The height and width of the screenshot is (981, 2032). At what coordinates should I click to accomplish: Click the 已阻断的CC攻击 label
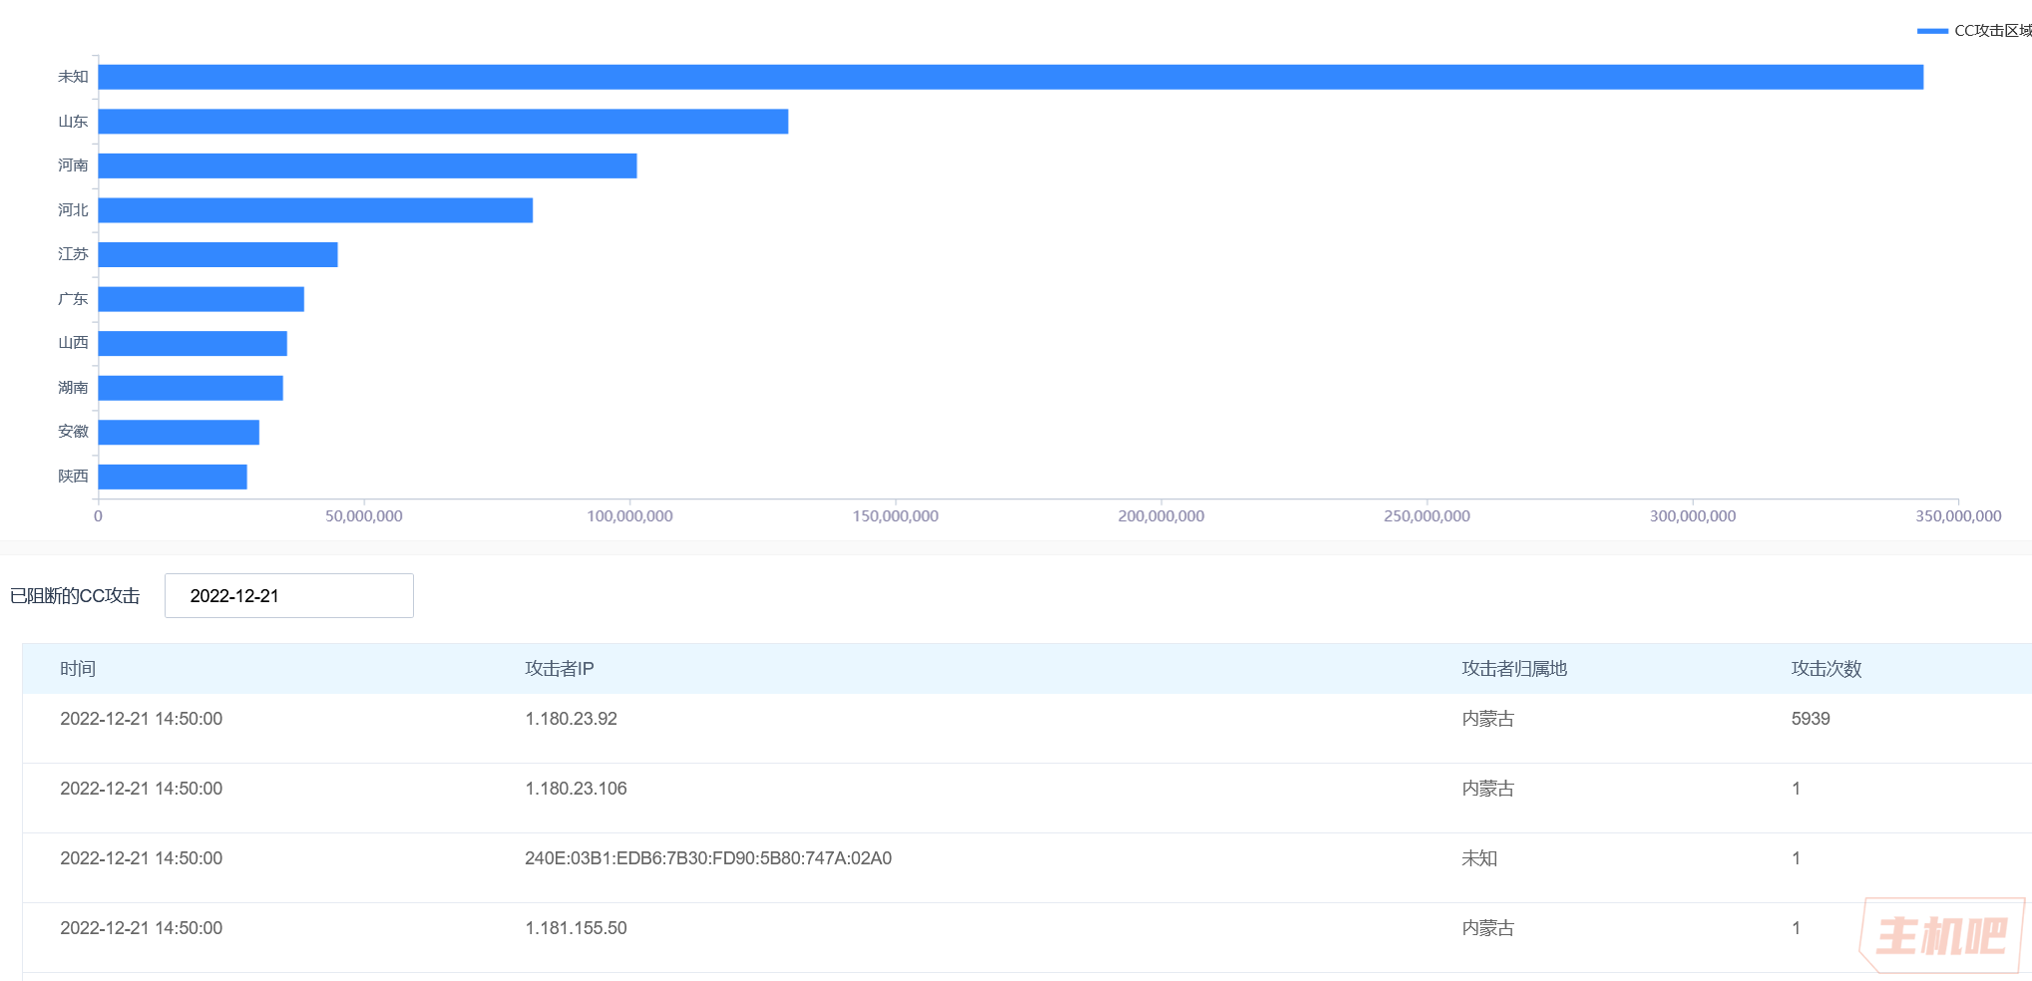[x=75, y=596]
